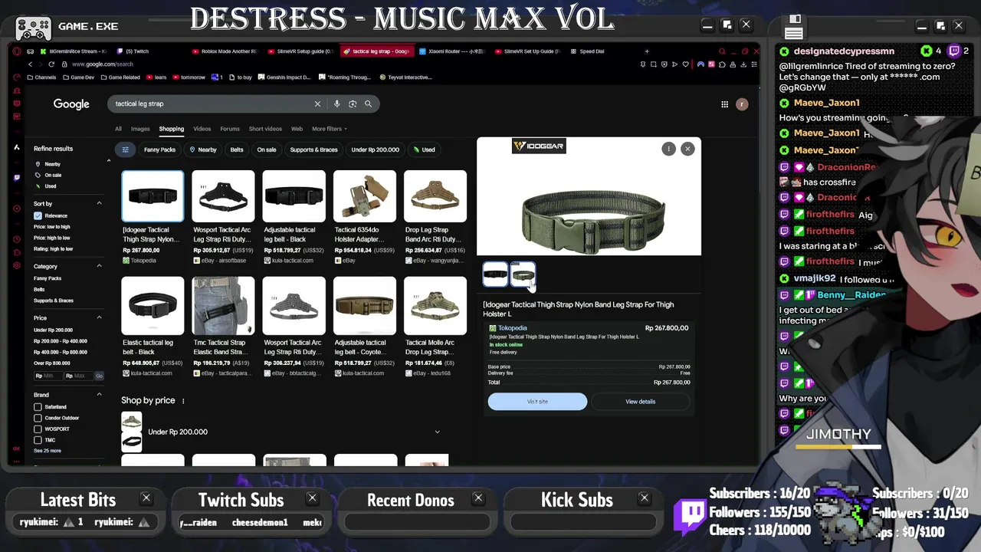Go back in browser history

click(x=31, y=64)
